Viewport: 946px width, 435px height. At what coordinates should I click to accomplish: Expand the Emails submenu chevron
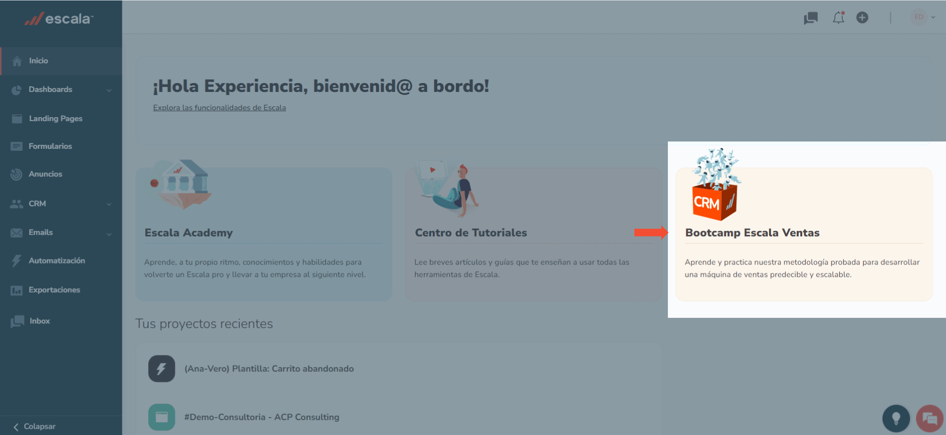(x=109, y=234)
